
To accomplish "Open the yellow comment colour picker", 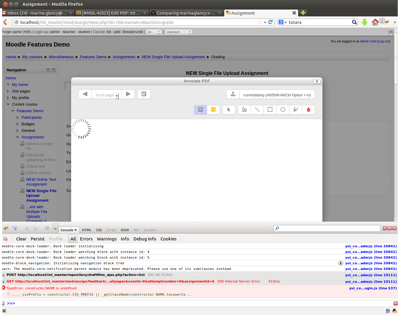I will click(213, 110).
